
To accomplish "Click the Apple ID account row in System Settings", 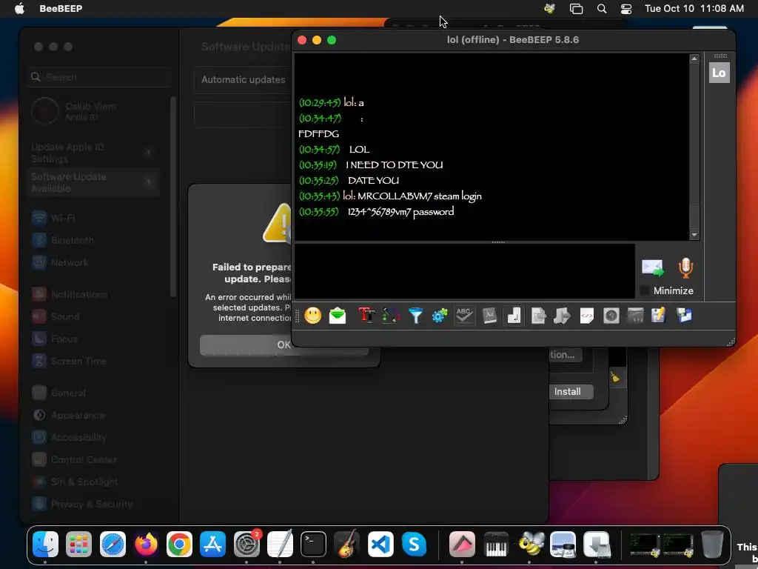I will point(94,111).
